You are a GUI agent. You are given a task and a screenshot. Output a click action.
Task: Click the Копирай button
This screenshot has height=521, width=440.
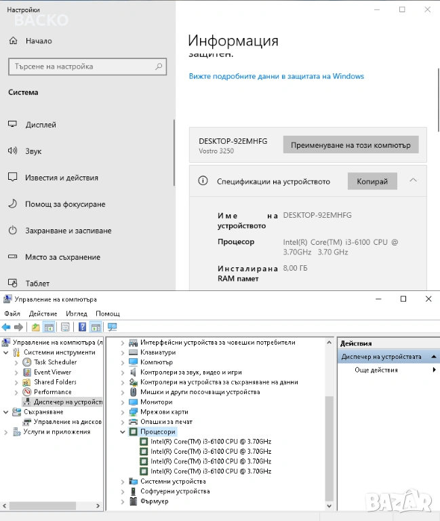372,181
